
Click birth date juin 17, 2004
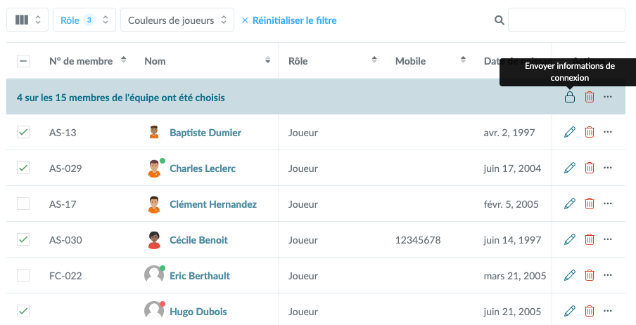click(512, 168)
